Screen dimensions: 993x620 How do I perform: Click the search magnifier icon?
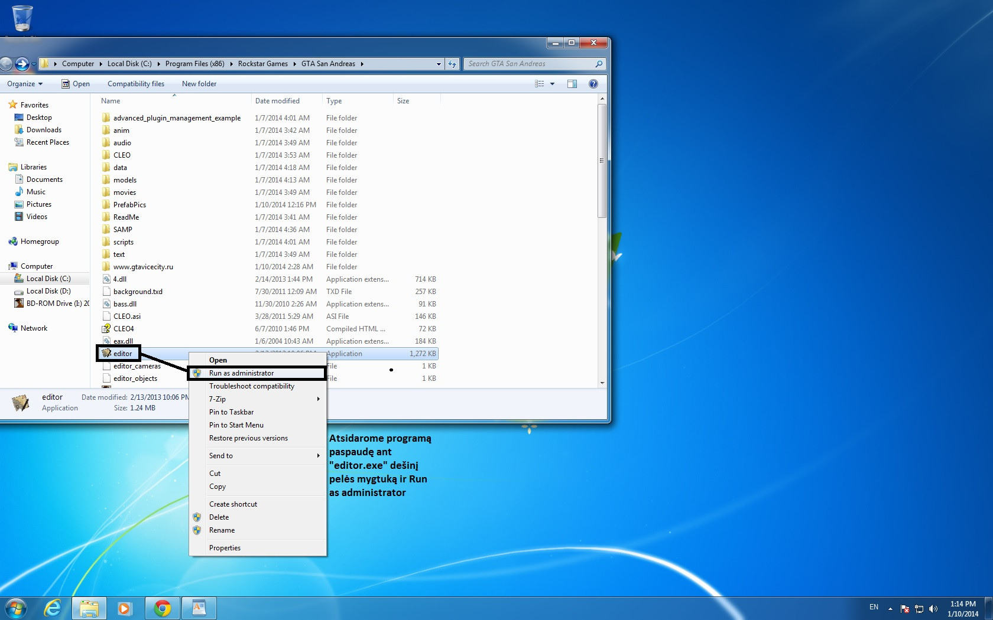pos(599,64)
